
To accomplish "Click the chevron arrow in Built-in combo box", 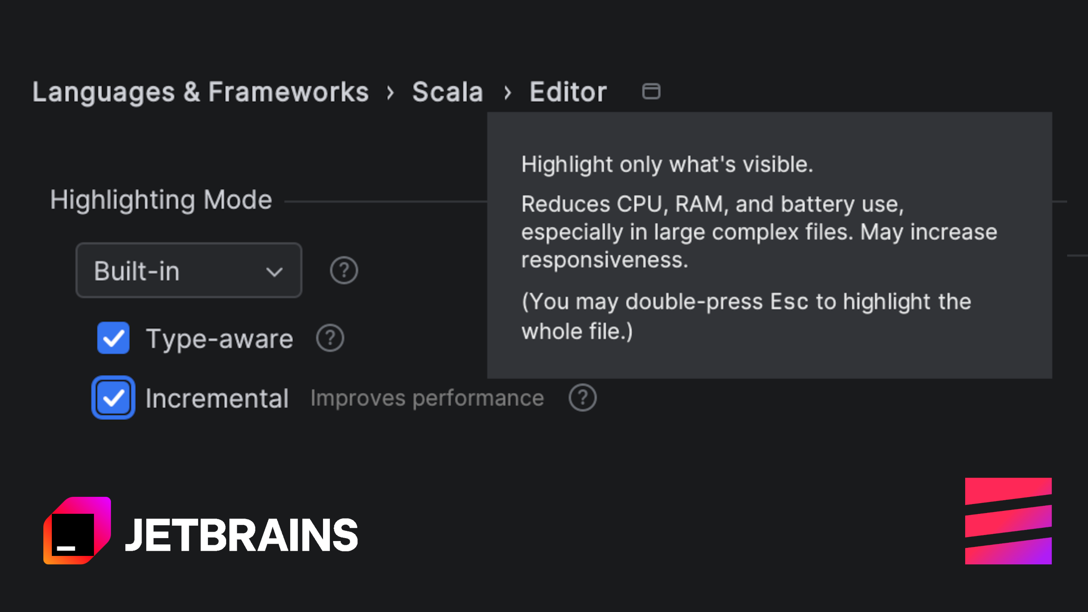I will coord(275,272).
